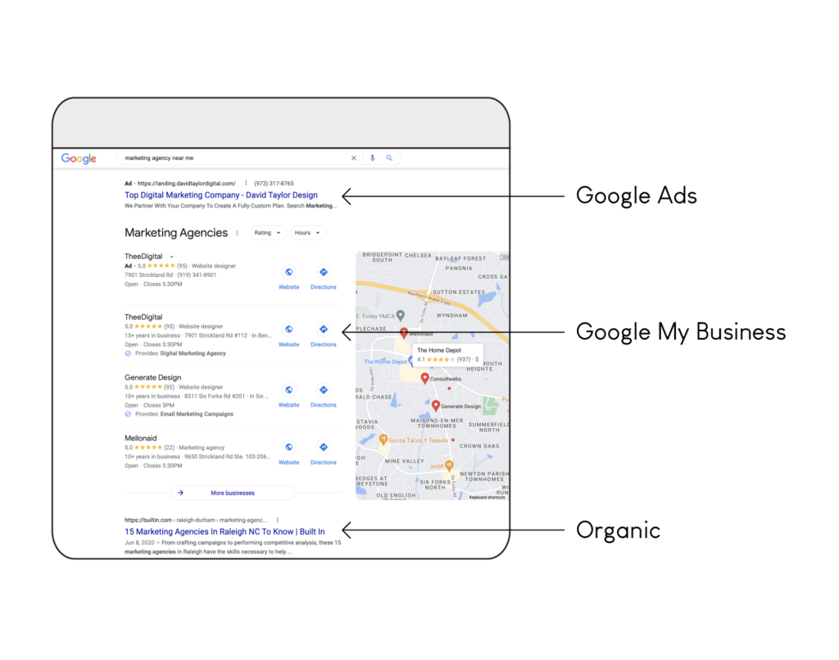Click the IHOP restaurant map pin

coord(449,467)
